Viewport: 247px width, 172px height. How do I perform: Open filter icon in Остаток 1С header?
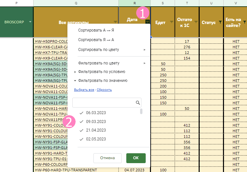[196, 22]
